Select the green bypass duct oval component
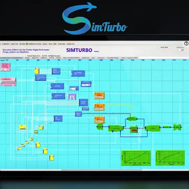Screen dimensions: 189x189 tap(132, 119)
